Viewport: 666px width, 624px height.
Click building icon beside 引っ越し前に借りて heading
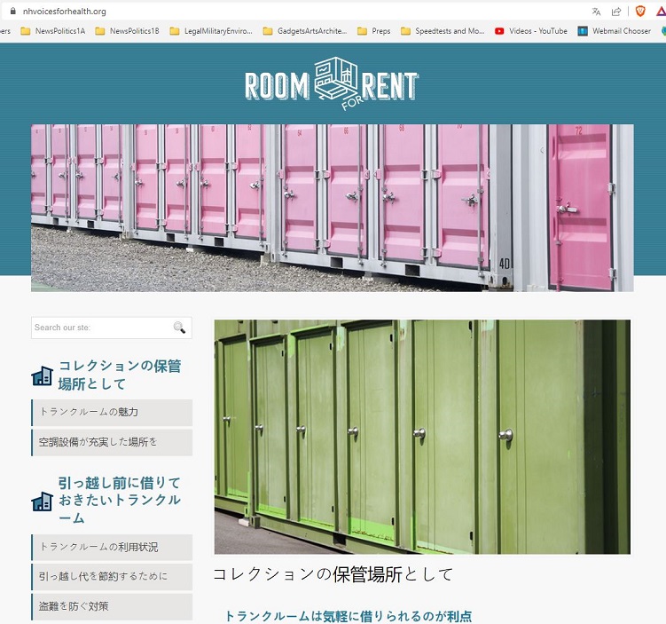point(42,501)
